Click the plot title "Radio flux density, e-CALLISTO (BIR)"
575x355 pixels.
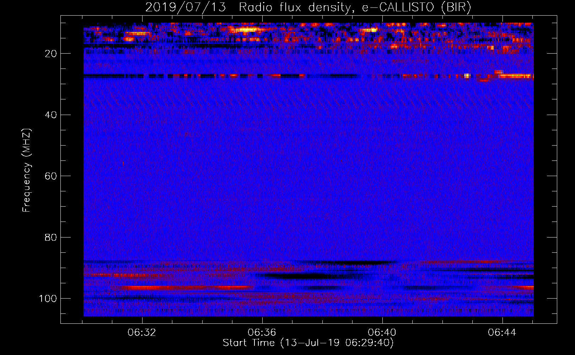[355, 7]
